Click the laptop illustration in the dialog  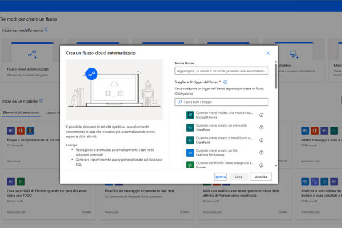coord(115,90)
